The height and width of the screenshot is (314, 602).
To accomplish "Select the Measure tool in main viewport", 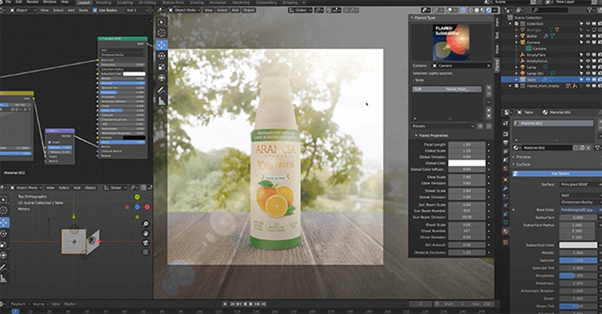I will [x=161, y=101].
